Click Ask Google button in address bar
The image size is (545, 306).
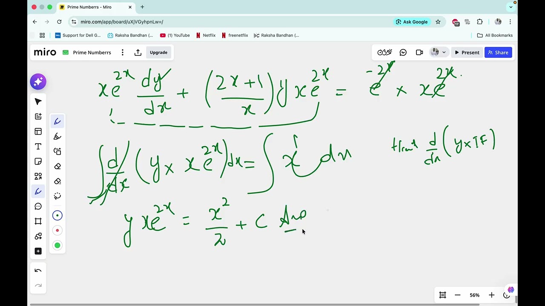tap(412, 22)
